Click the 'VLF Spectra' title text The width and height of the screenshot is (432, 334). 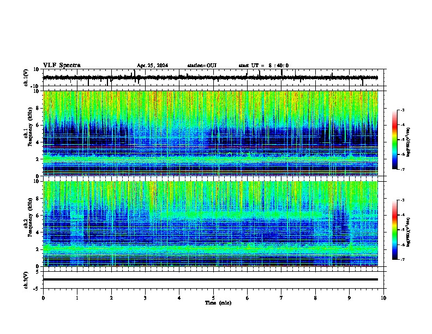[x=62, y=65]
